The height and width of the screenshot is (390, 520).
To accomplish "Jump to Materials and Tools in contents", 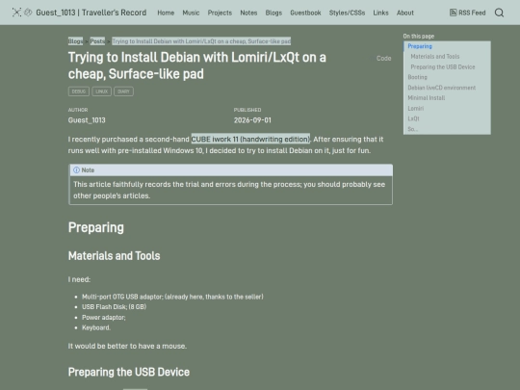I will pos(435,57).
